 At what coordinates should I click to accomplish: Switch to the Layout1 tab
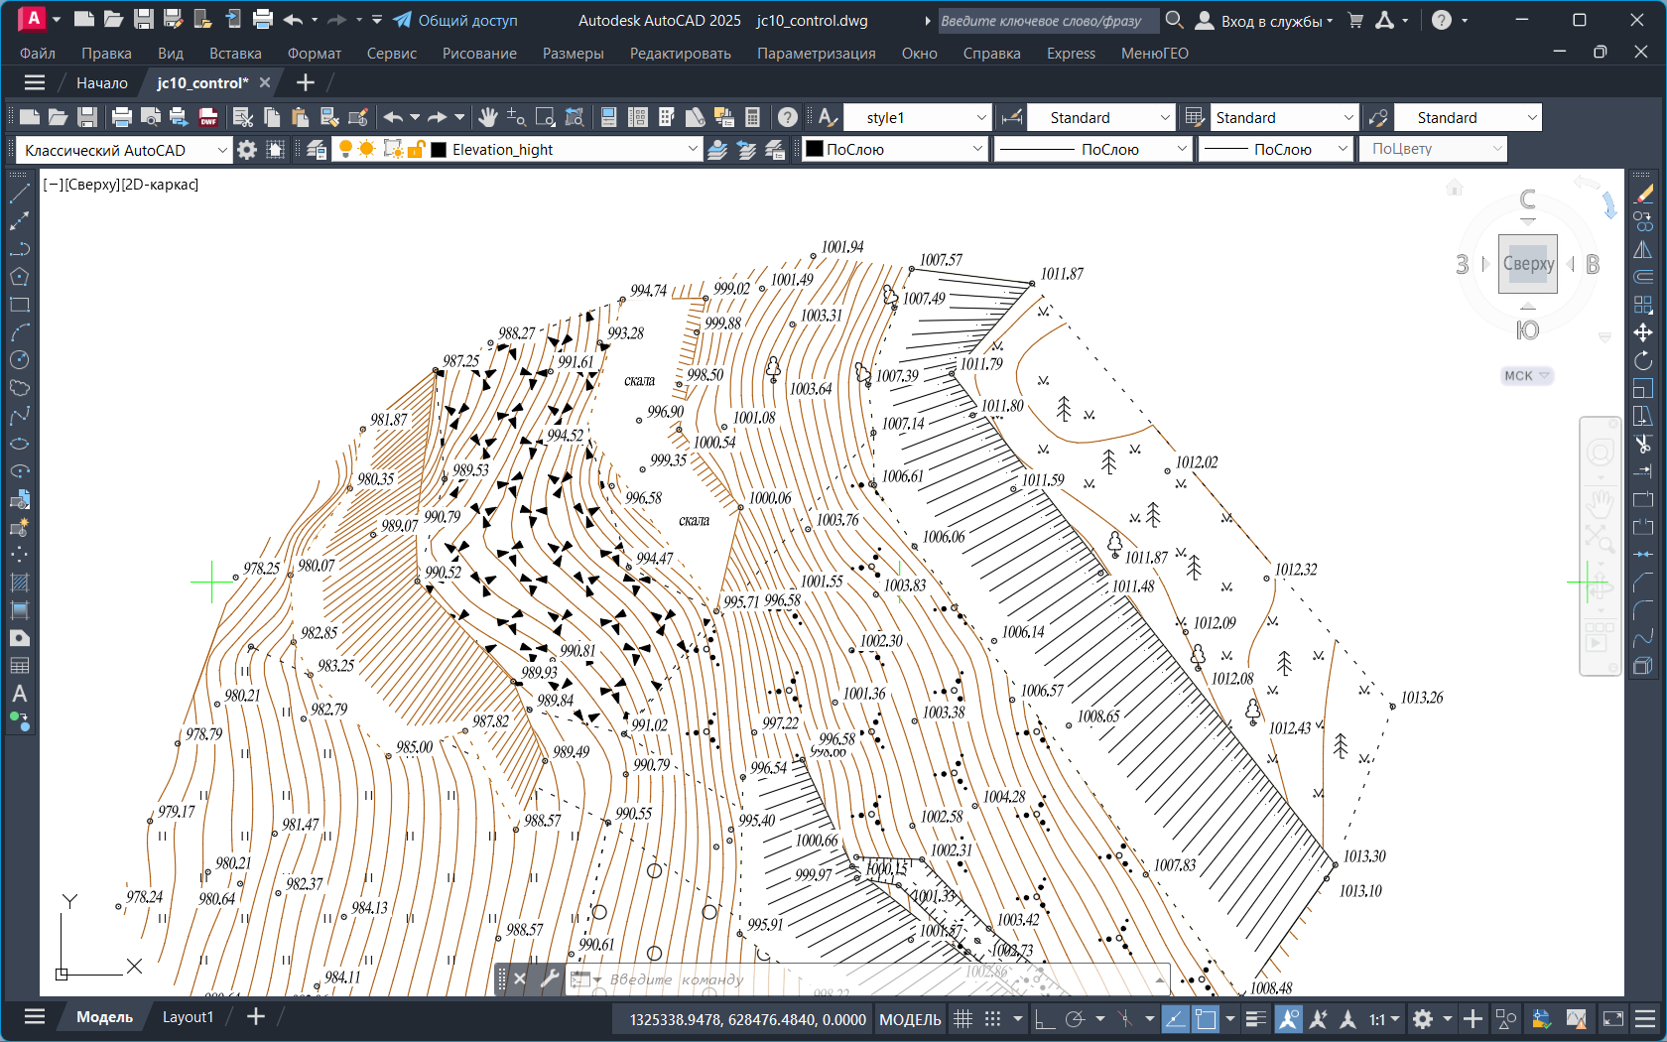pos(188,1017)
